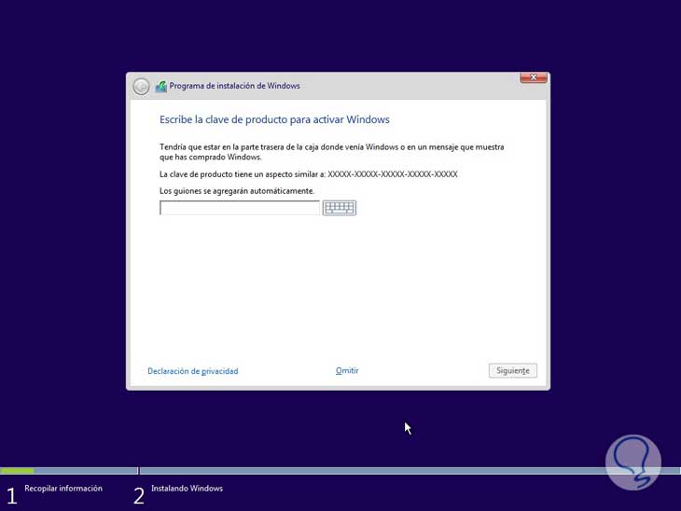
Task: Click the "Programa de instalación de Windows" title text
Action: 234,86
